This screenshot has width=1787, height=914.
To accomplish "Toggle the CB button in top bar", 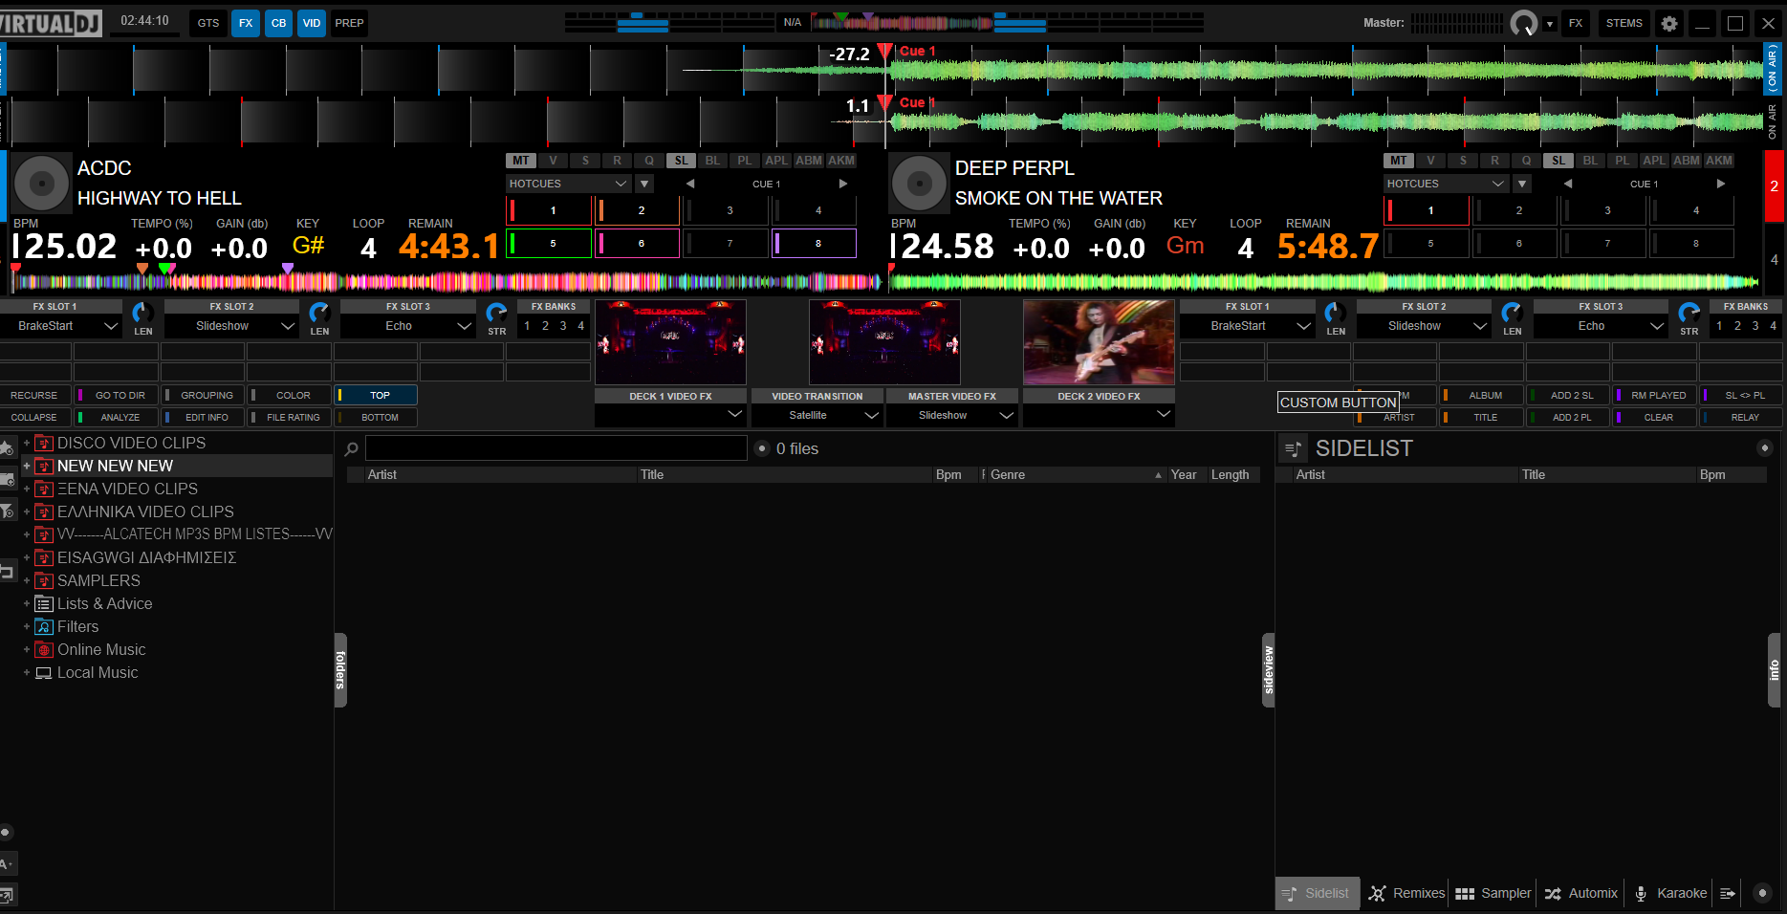I will click(278, 23).
